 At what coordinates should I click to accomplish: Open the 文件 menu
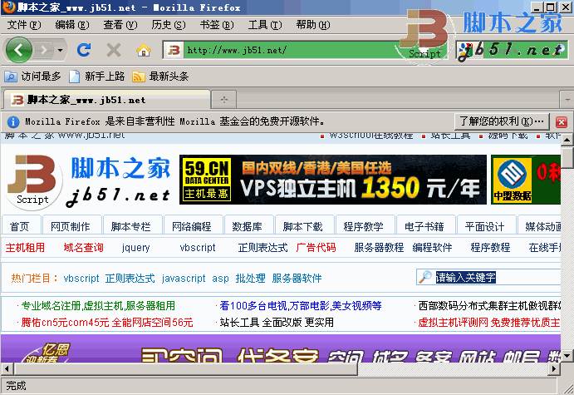tap(24, 25)
